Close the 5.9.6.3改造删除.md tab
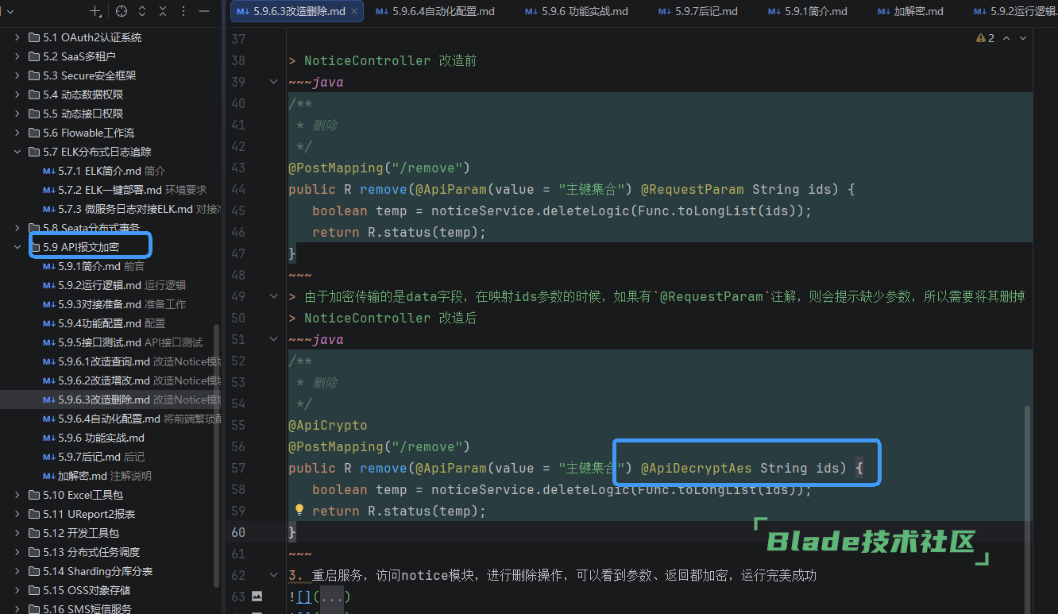Image resolution: width=1058 pixels, height=614 pixels. point(354,11)
